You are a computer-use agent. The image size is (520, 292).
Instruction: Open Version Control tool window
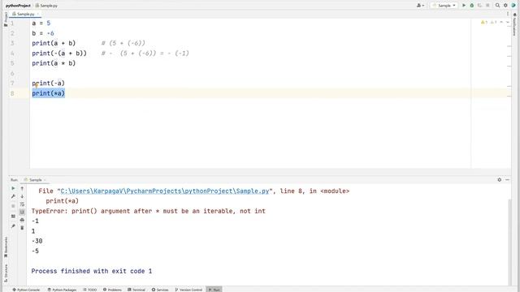coord(188,290)
